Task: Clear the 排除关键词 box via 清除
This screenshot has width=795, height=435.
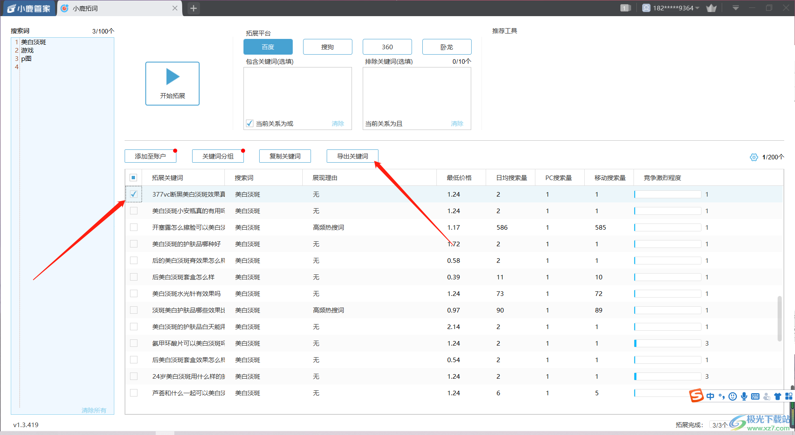Action: tap(457, 123)
